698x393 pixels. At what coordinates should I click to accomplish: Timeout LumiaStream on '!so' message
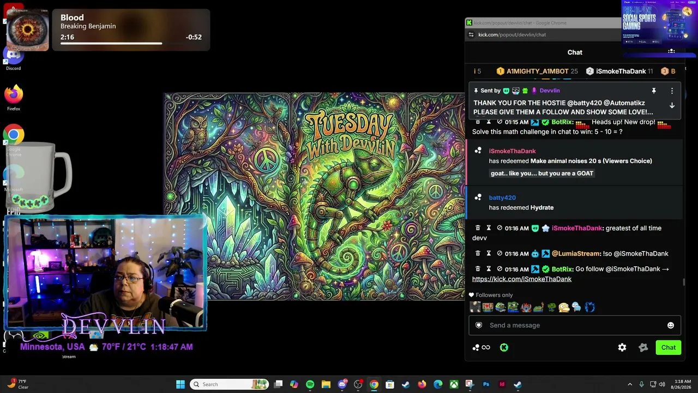point(489,253)
